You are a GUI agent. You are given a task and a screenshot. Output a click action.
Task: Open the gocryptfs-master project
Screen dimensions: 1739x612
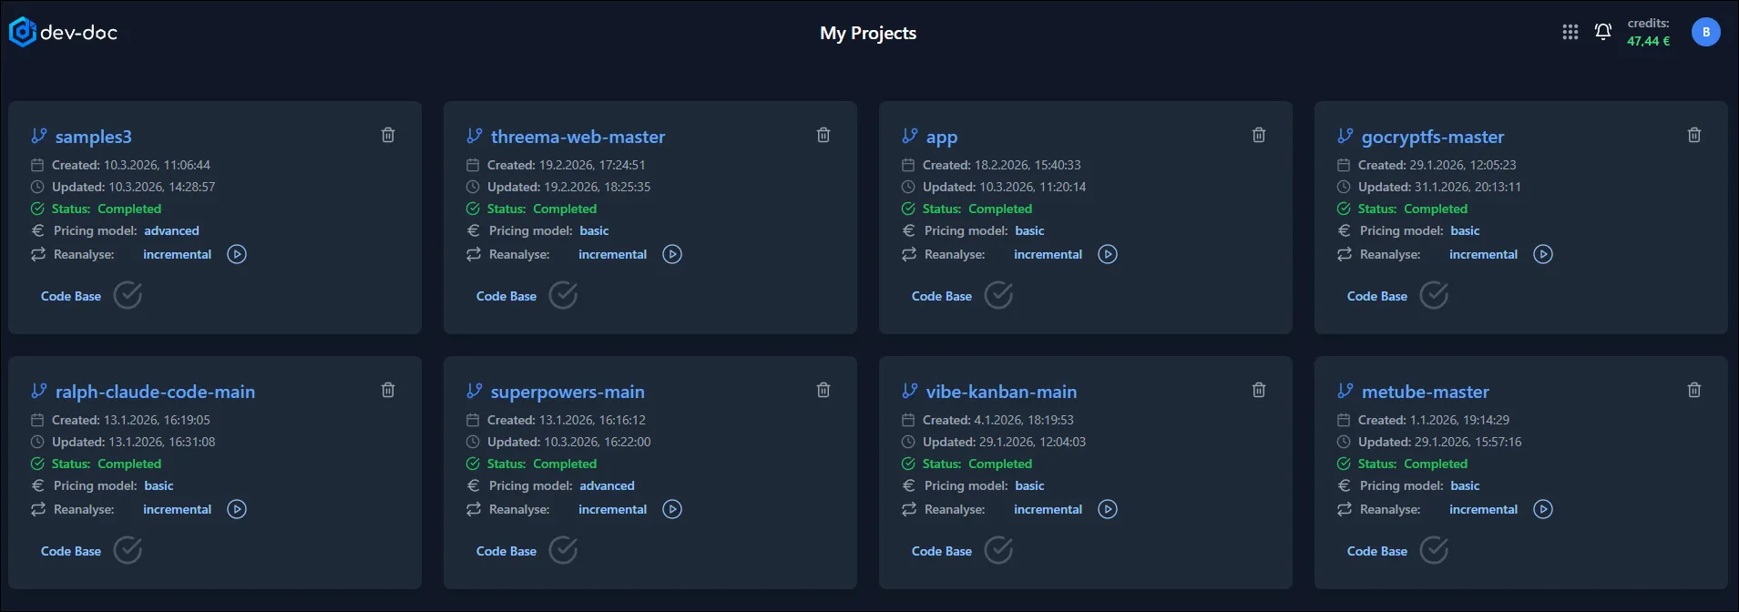[1433, 137]
